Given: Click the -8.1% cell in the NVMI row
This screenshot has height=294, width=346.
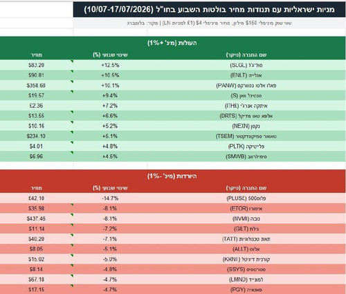Looking at the screenshot, I should pyautogui.click(x=110, y=219).
